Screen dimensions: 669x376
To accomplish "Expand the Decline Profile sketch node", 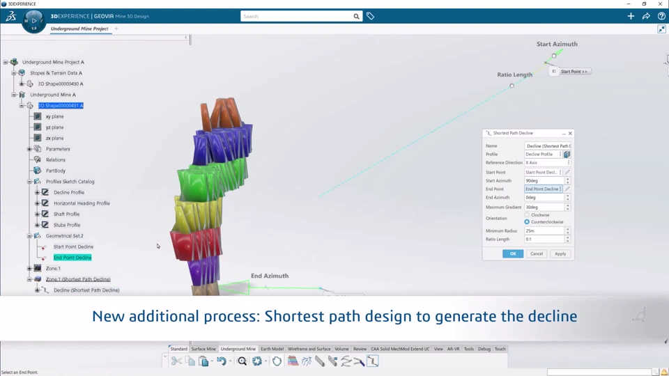I will (37, 192).
